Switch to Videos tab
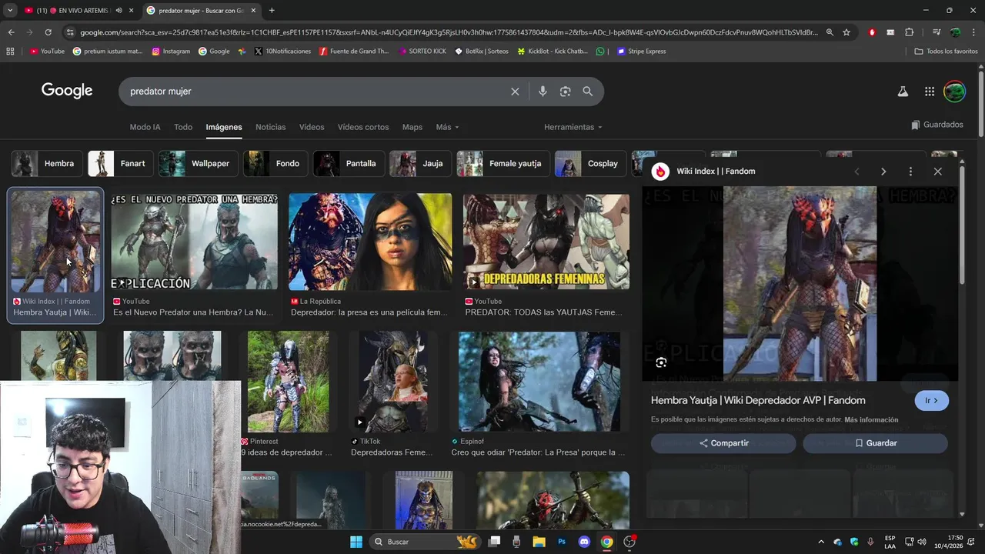The image size is (985, 554). [312, 127]
